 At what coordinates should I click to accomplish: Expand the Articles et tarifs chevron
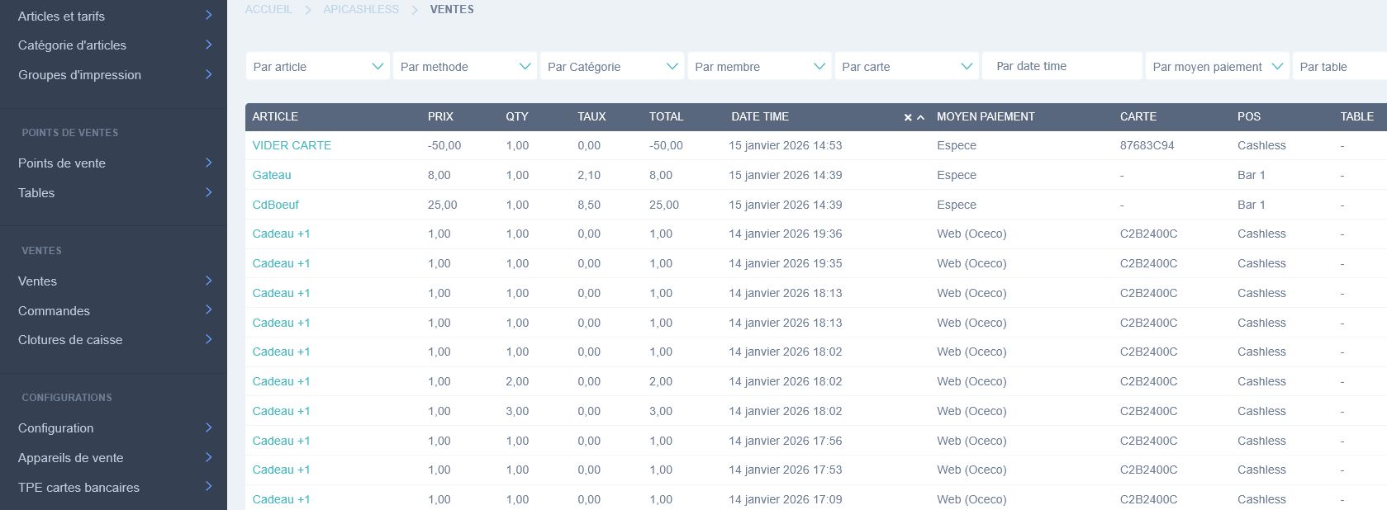tap(208, 16)
